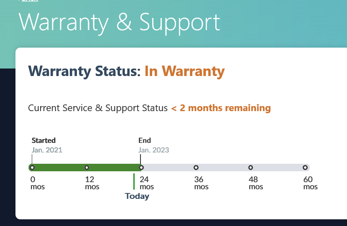
Task: Click the green Today vertical indicator line
Action: (x=134, y=181)
